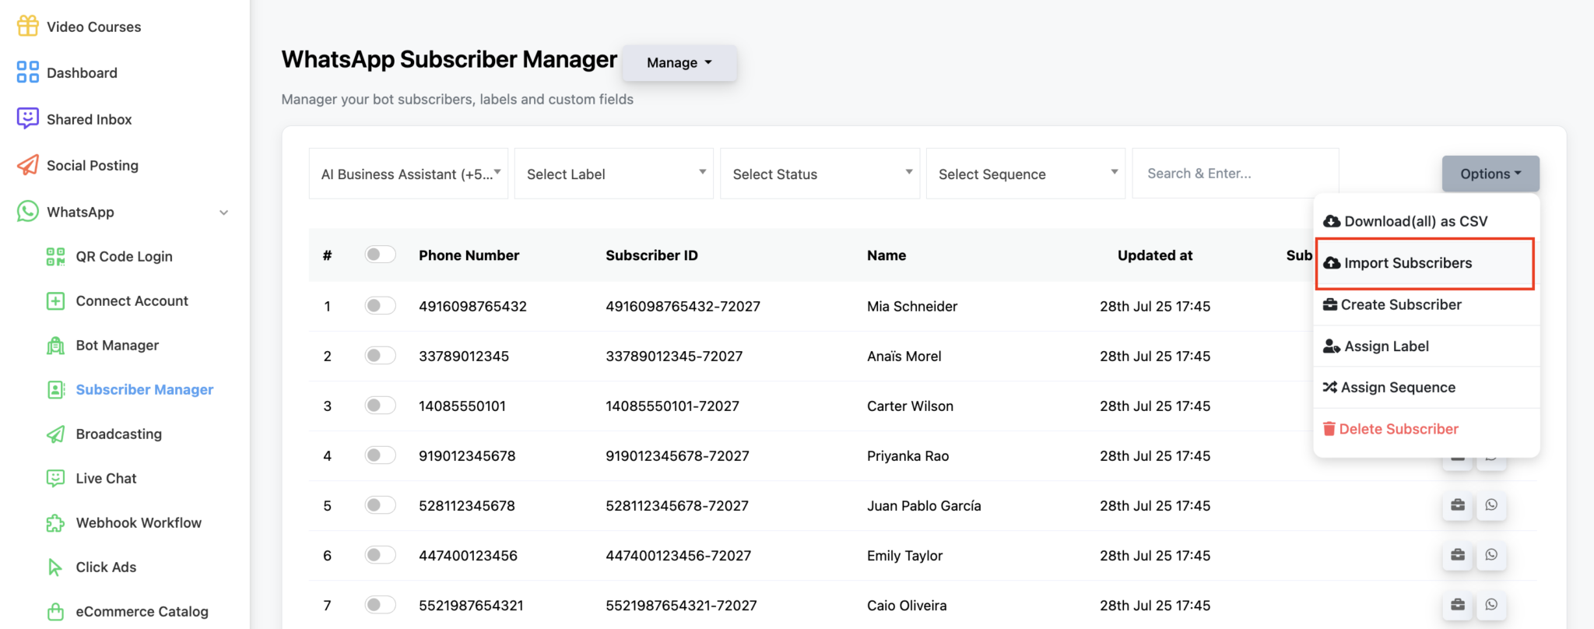Viewport: 1594px width, 629px height.
Task: Click the name Priyanka Rao
Action: [x=908, y=455]
